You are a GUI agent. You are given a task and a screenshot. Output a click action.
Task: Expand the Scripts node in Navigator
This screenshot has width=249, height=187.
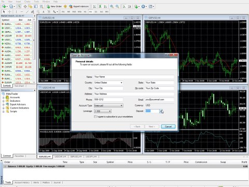pyautogui.click(x=3, y=111)
